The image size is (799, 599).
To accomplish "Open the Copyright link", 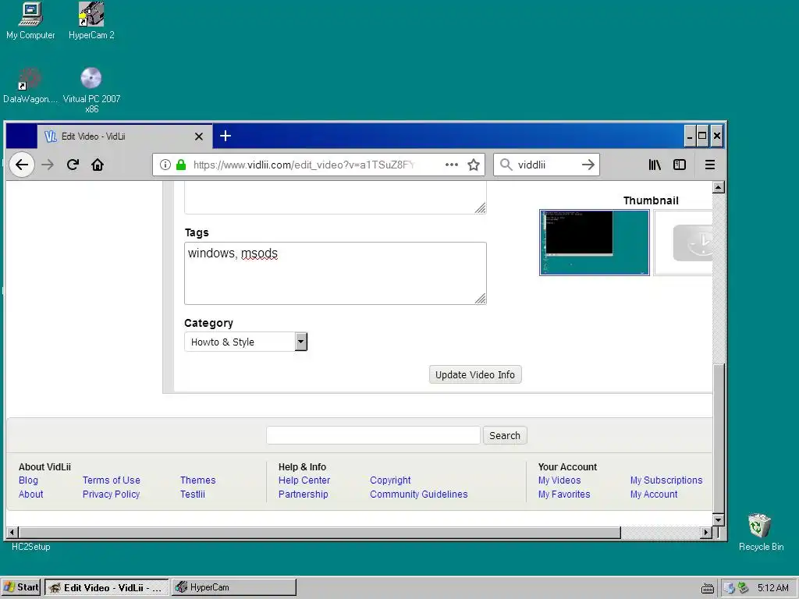I will pos(390,480).
